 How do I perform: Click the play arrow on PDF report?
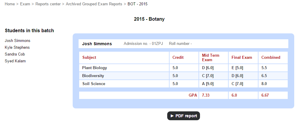172,116
